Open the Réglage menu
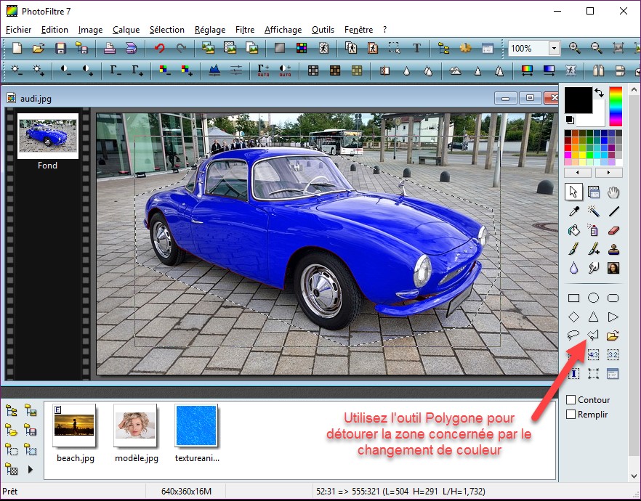Screen dimensions: 641x501 pos(210,30)
